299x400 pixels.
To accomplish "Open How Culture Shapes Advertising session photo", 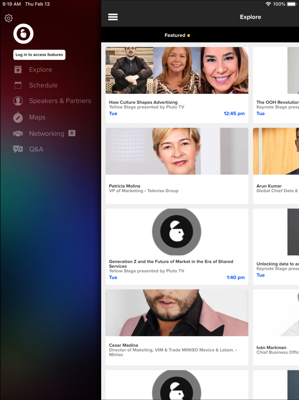I will coord(177,70).
